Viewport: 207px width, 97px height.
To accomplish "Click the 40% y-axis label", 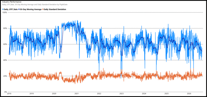I will coord(5,60).
